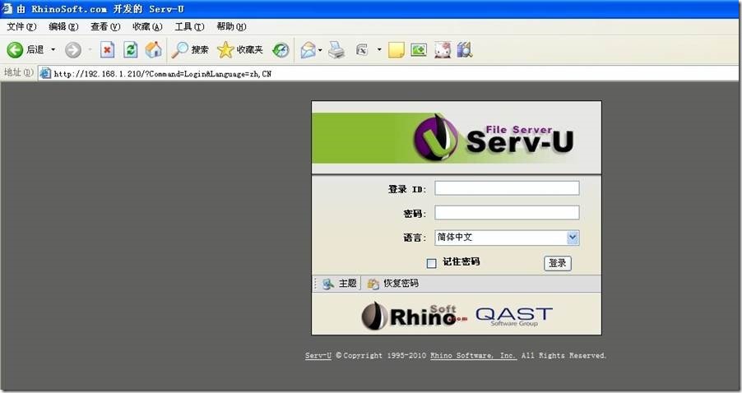Click the Hello Kitty toolbar icon

pyautogui.click(x=443, y=49)
